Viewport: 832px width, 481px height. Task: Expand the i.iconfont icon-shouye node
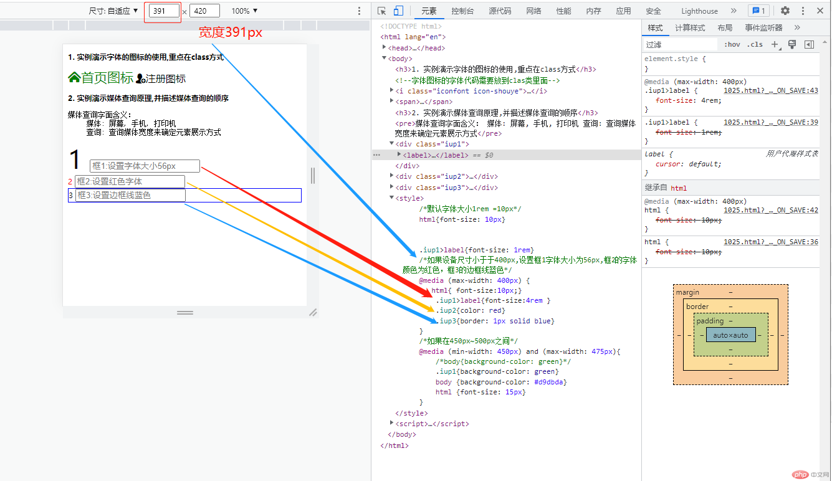coord(392,90)
